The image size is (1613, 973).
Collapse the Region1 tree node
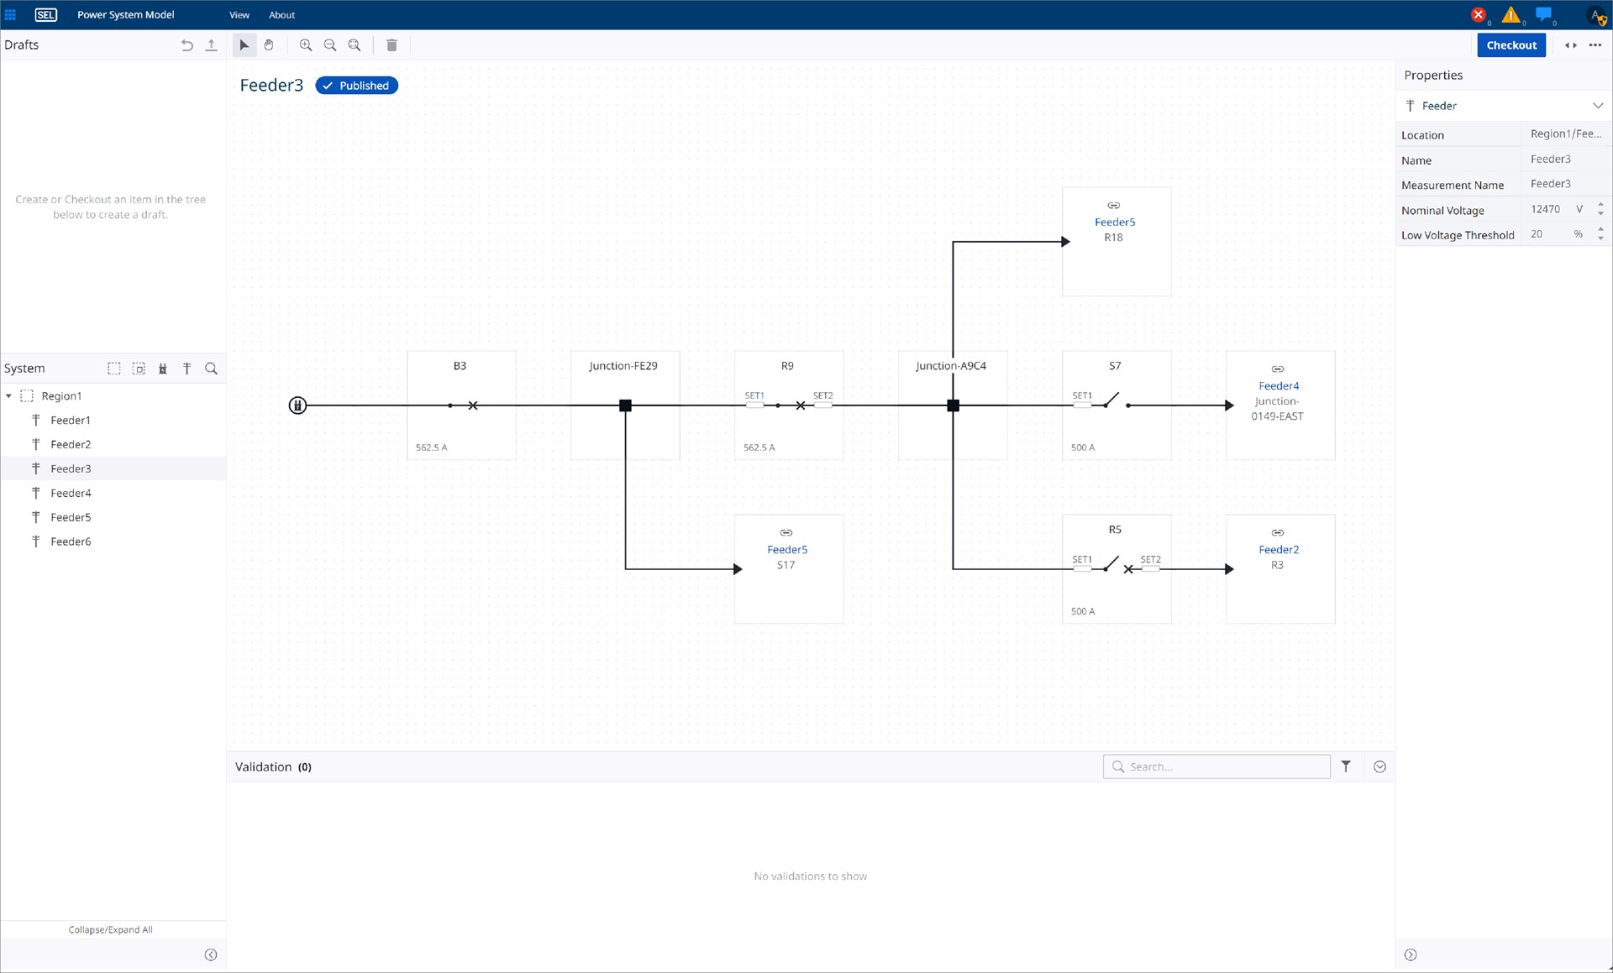(x=8, y=396)
